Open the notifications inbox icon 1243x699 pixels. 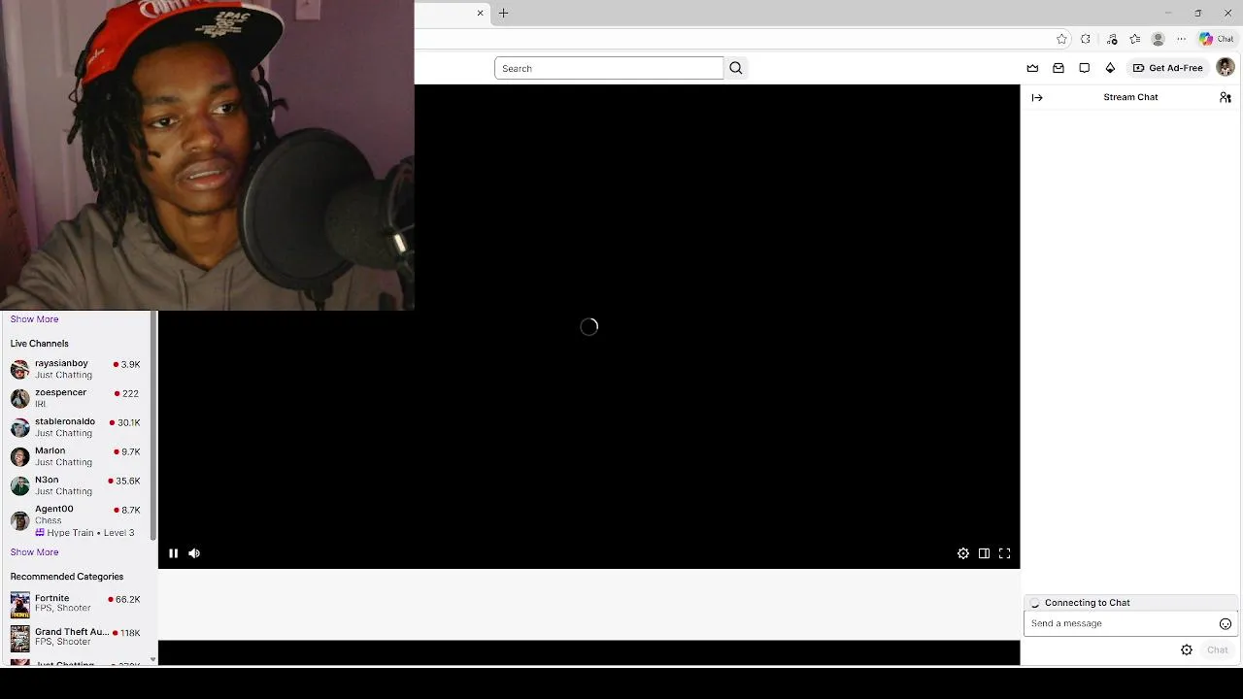pos(1058,68)
